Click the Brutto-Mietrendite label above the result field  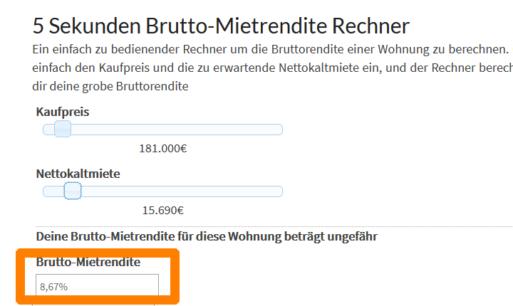(x=88, y=262)
